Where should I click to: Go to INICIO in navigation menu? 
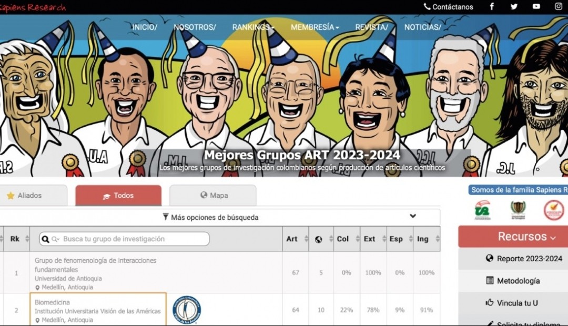[x=145, y=27]
